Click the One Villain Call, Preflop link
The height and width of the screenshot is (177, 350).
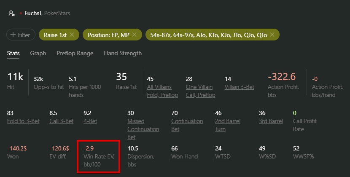coord(200,91)
